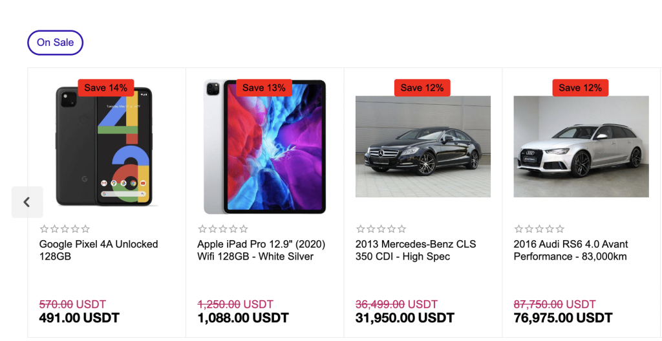Click the previous carousel arrow button
The image size is (662, 341).
27,202
